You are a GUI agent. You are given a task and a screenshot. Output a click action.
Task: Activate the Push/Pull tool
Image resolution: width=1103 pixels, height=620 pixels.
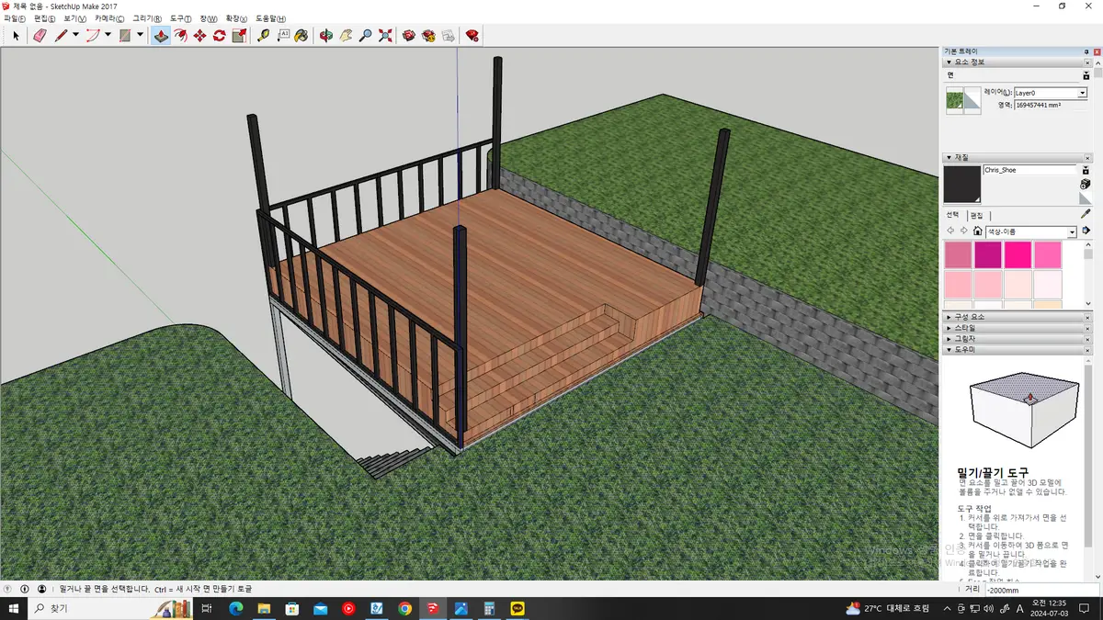(161, 36)
